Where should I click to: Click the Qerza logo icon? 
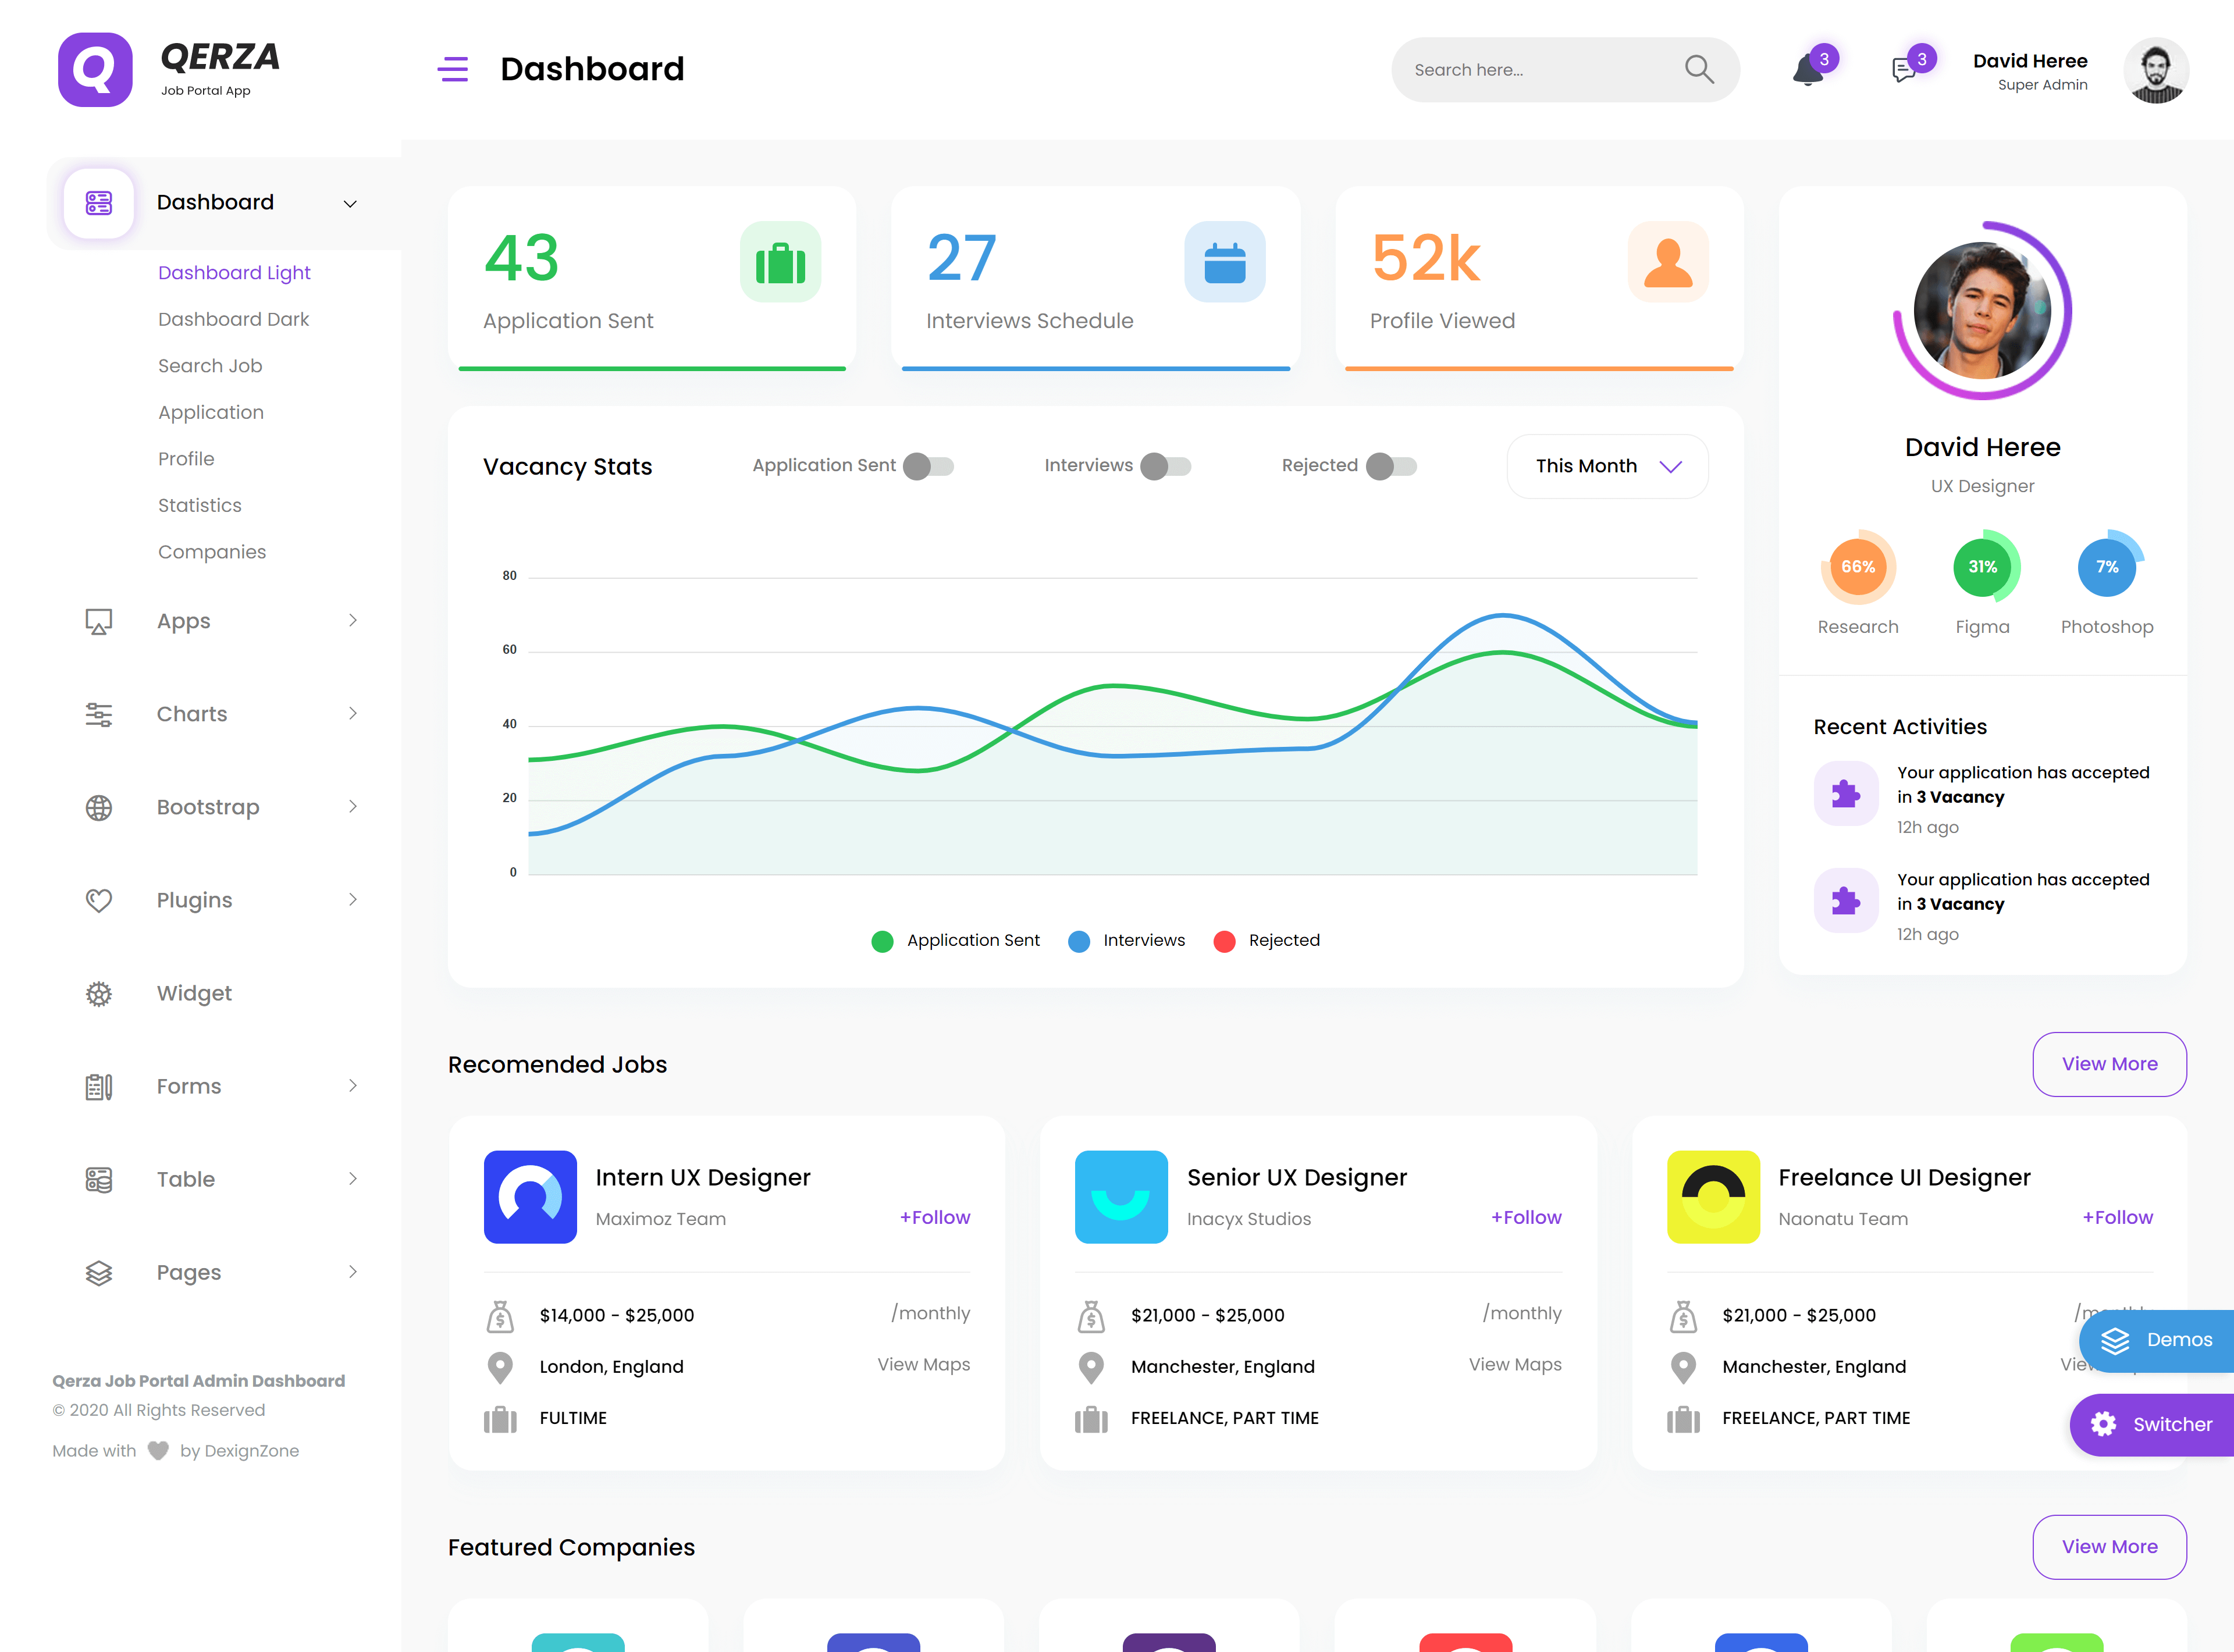(95, 69)
